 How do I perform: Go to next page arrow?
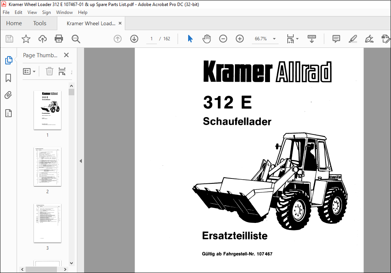pos(134,39)
